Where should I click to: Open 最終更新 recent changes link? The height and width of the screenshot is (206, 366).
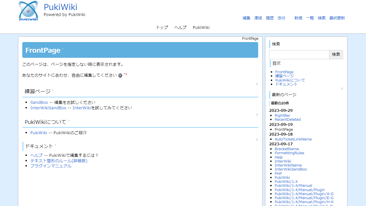[x=337, y=18]
